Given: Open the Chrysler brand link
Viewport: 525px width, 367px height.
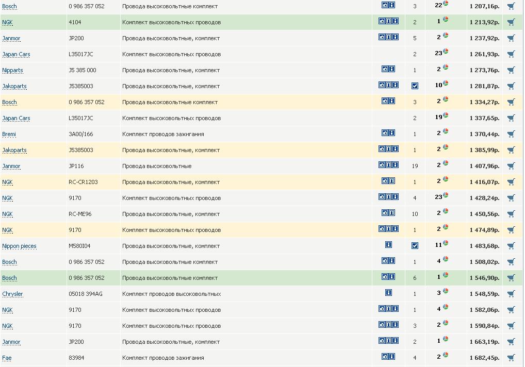Looking at the screenshot, I should pyautogui.click(x=12, y=294).
